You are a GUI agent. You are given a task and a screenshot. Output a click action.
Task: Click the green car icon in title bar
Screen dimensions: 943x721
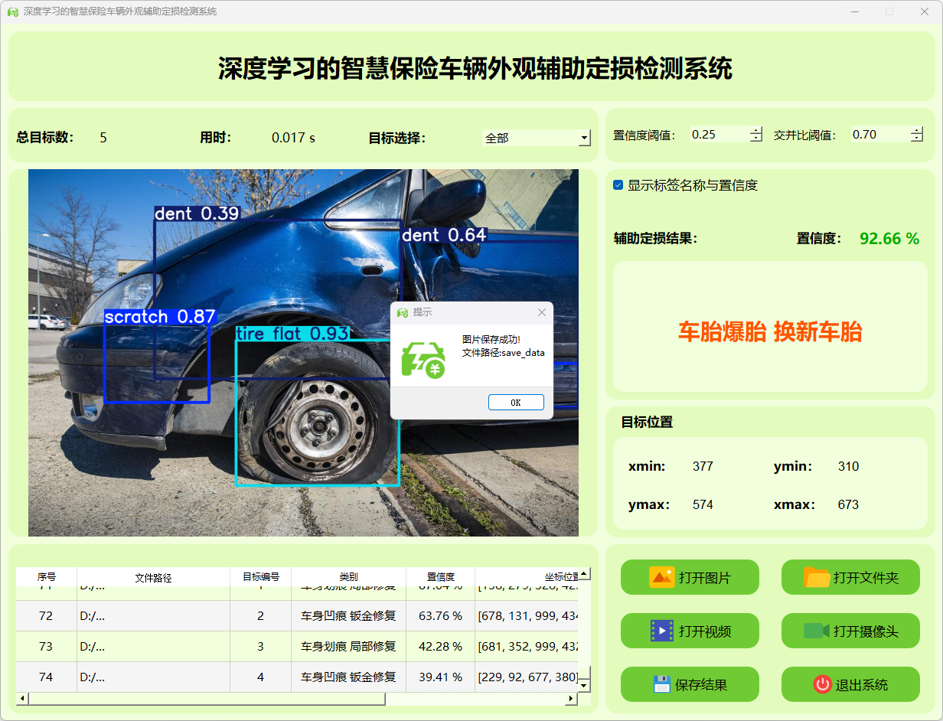pos(12,11)
